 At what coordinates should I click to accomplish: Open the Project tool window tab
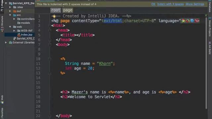tap(2, 6)
